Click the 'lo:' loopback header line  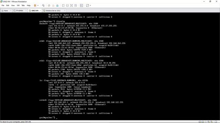pos(64,80)
